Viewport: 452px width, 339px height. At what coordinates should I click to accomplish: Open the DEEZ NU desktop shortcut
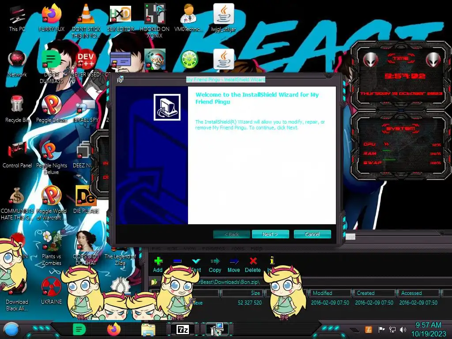(83, 154)
